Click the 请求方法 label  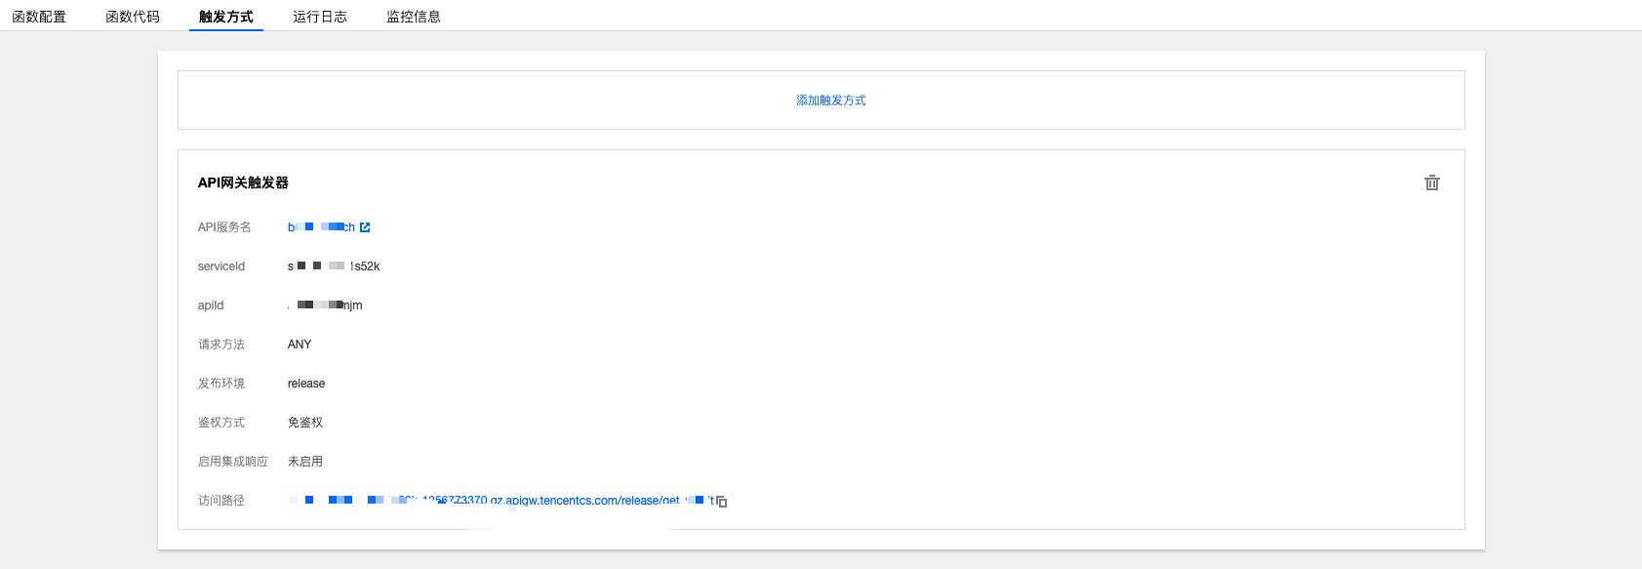coord(221,345)
